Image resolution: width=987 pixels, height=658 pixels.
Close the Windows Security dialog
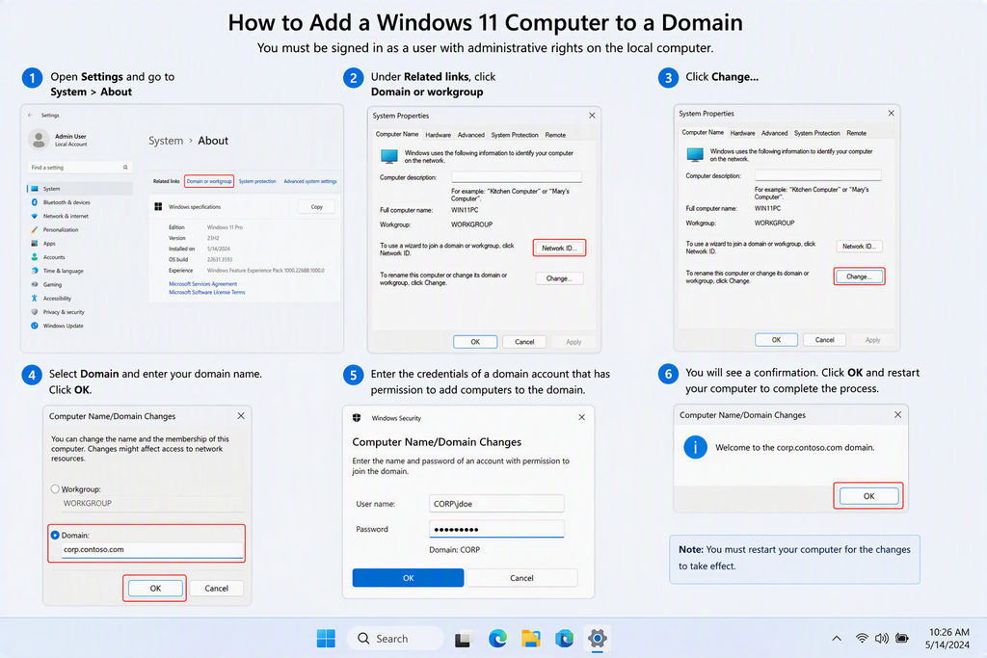click(581, 417)
